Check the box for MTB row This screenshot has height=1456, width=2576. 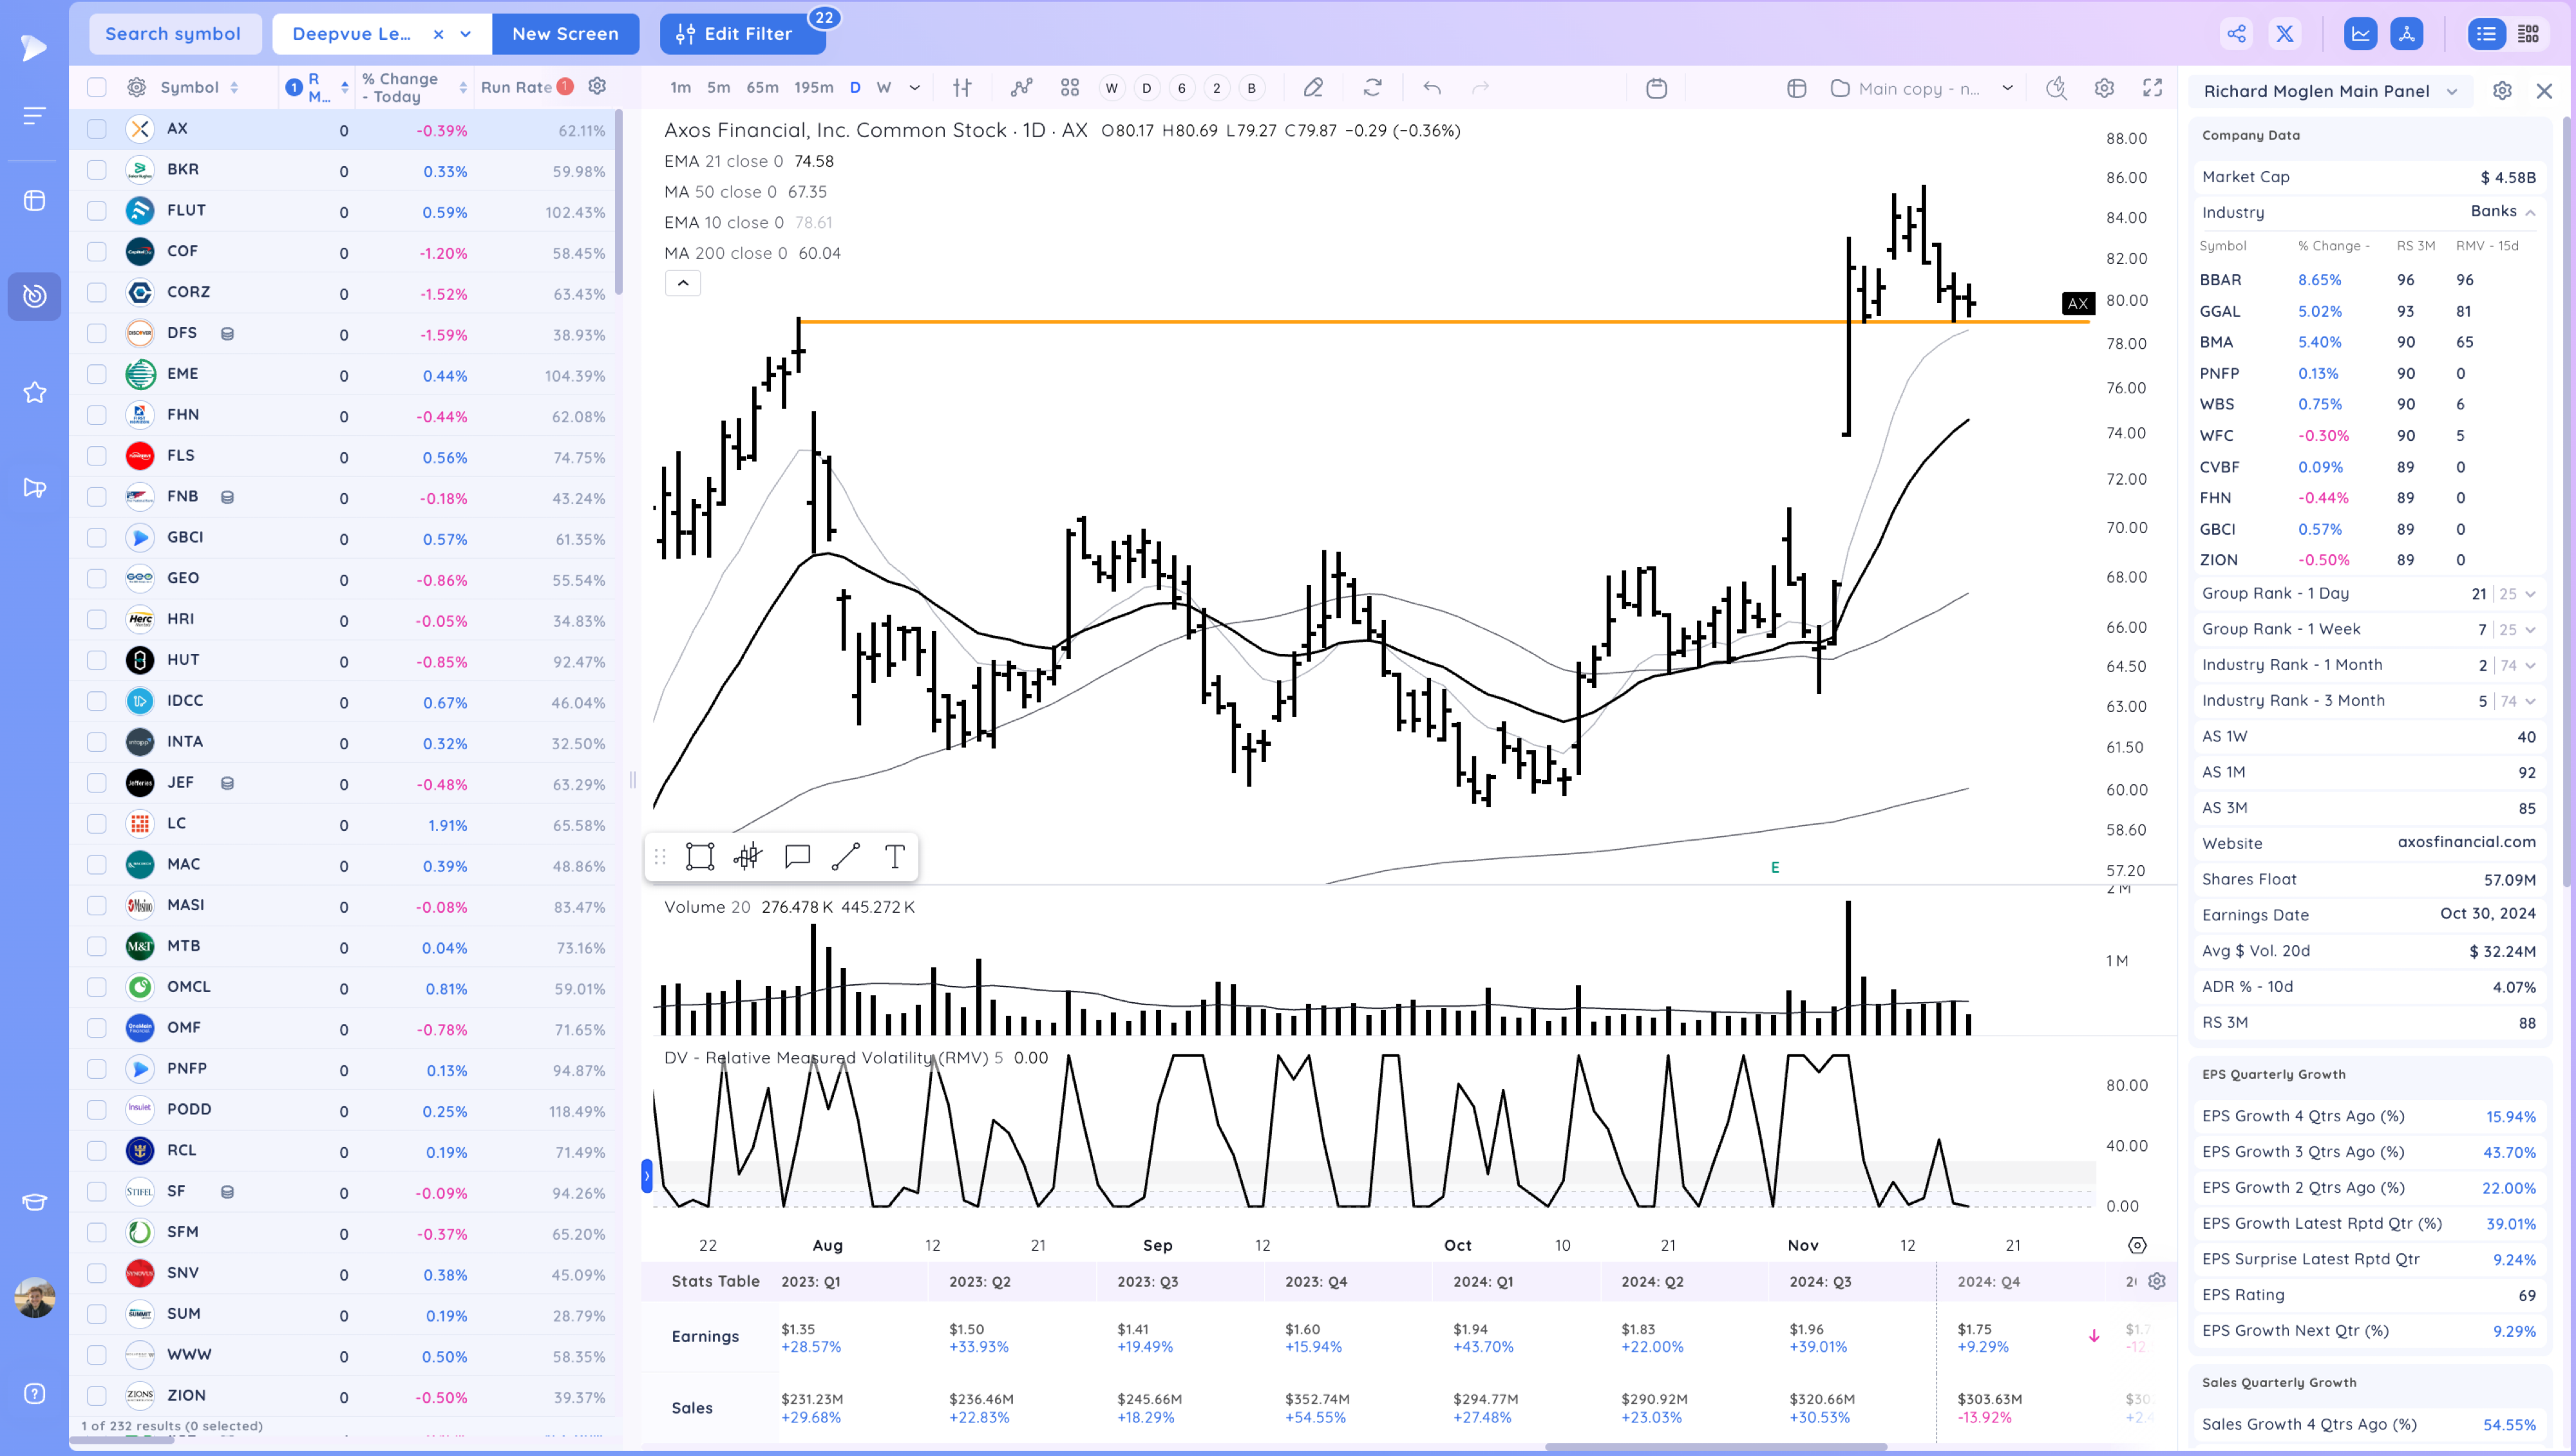[96, 946]
